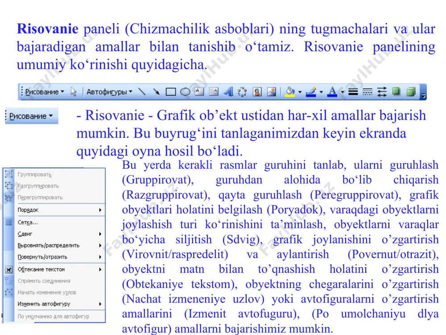Expand the Выровнять/распределить submenu arrow
The image size is (446, 335).
100,245
